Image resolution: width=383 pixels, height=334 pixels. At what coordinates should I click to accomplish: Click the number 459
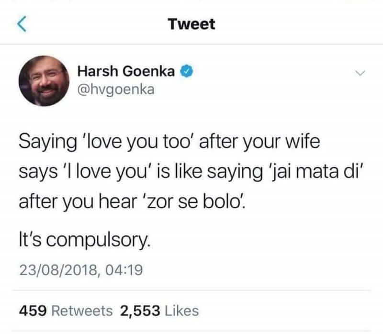tap(33, 311)
